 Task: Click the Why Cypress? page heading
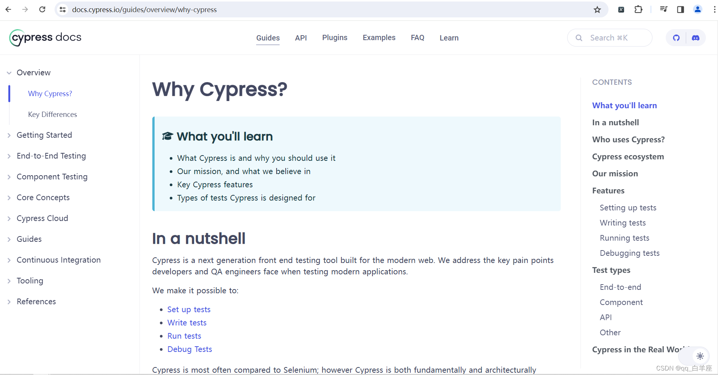coord(220,89)
